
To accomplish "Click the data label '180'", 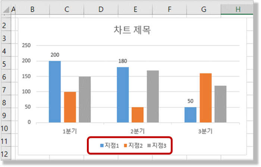I will [x=123, y=61].
